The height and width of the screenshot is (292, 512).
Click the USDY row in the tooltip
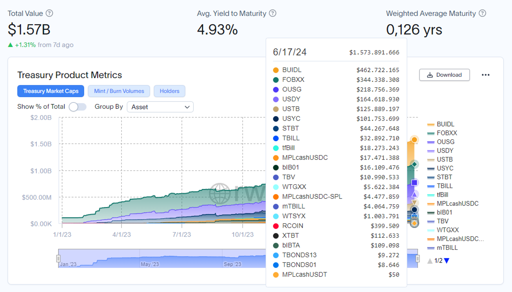(x=336, y=99)
